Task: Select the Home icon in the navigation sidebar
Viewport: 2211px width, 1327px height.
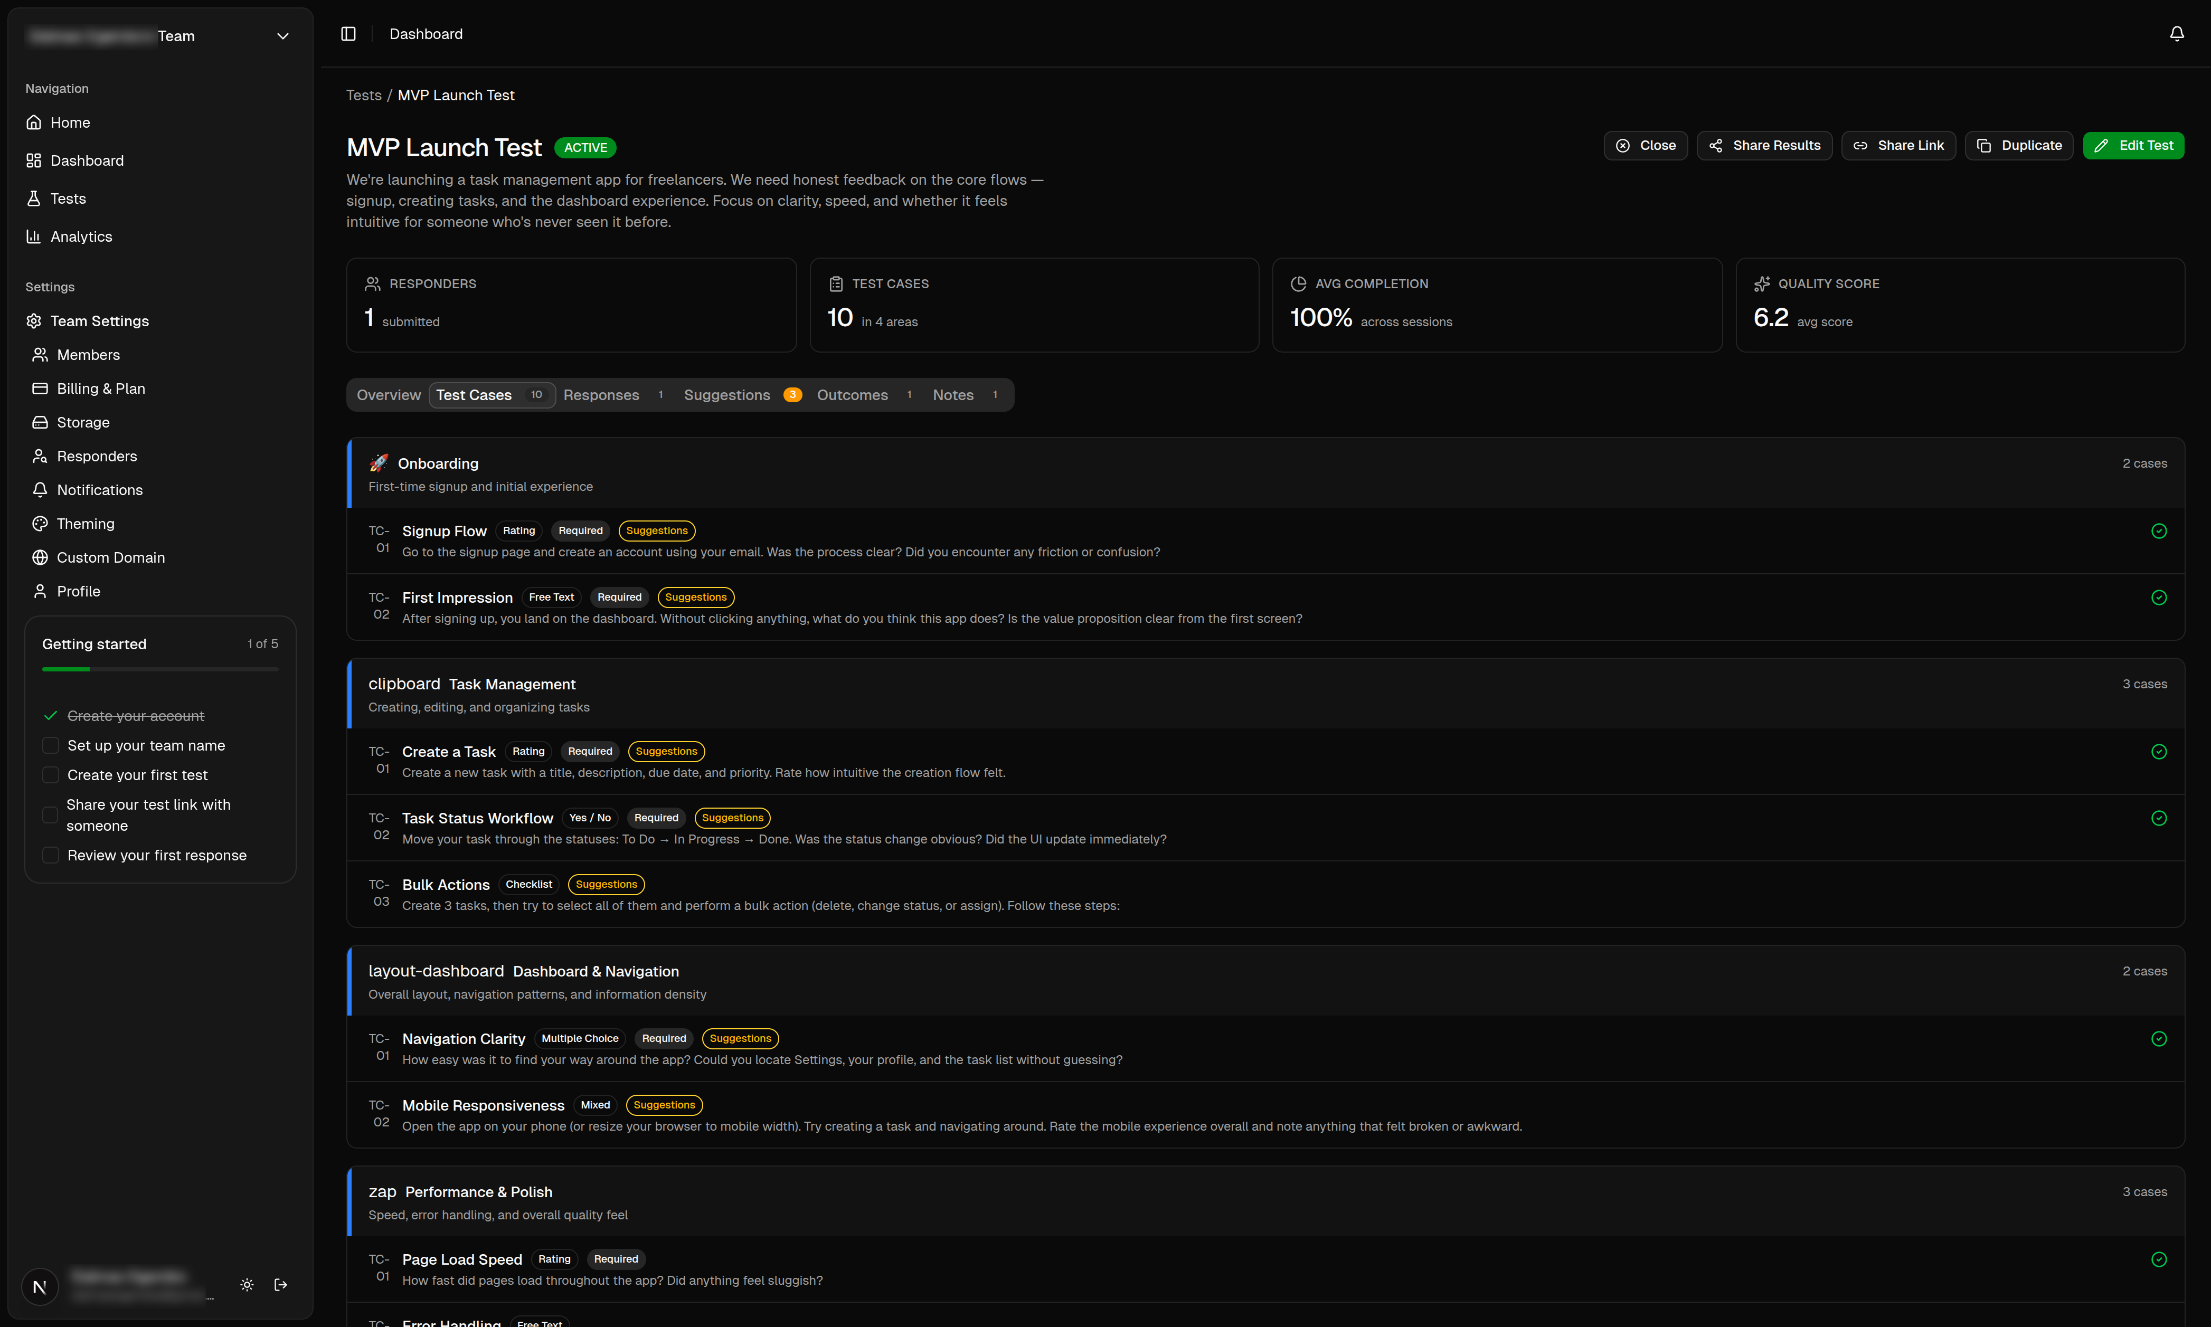Action: click(x=34, y=122)
